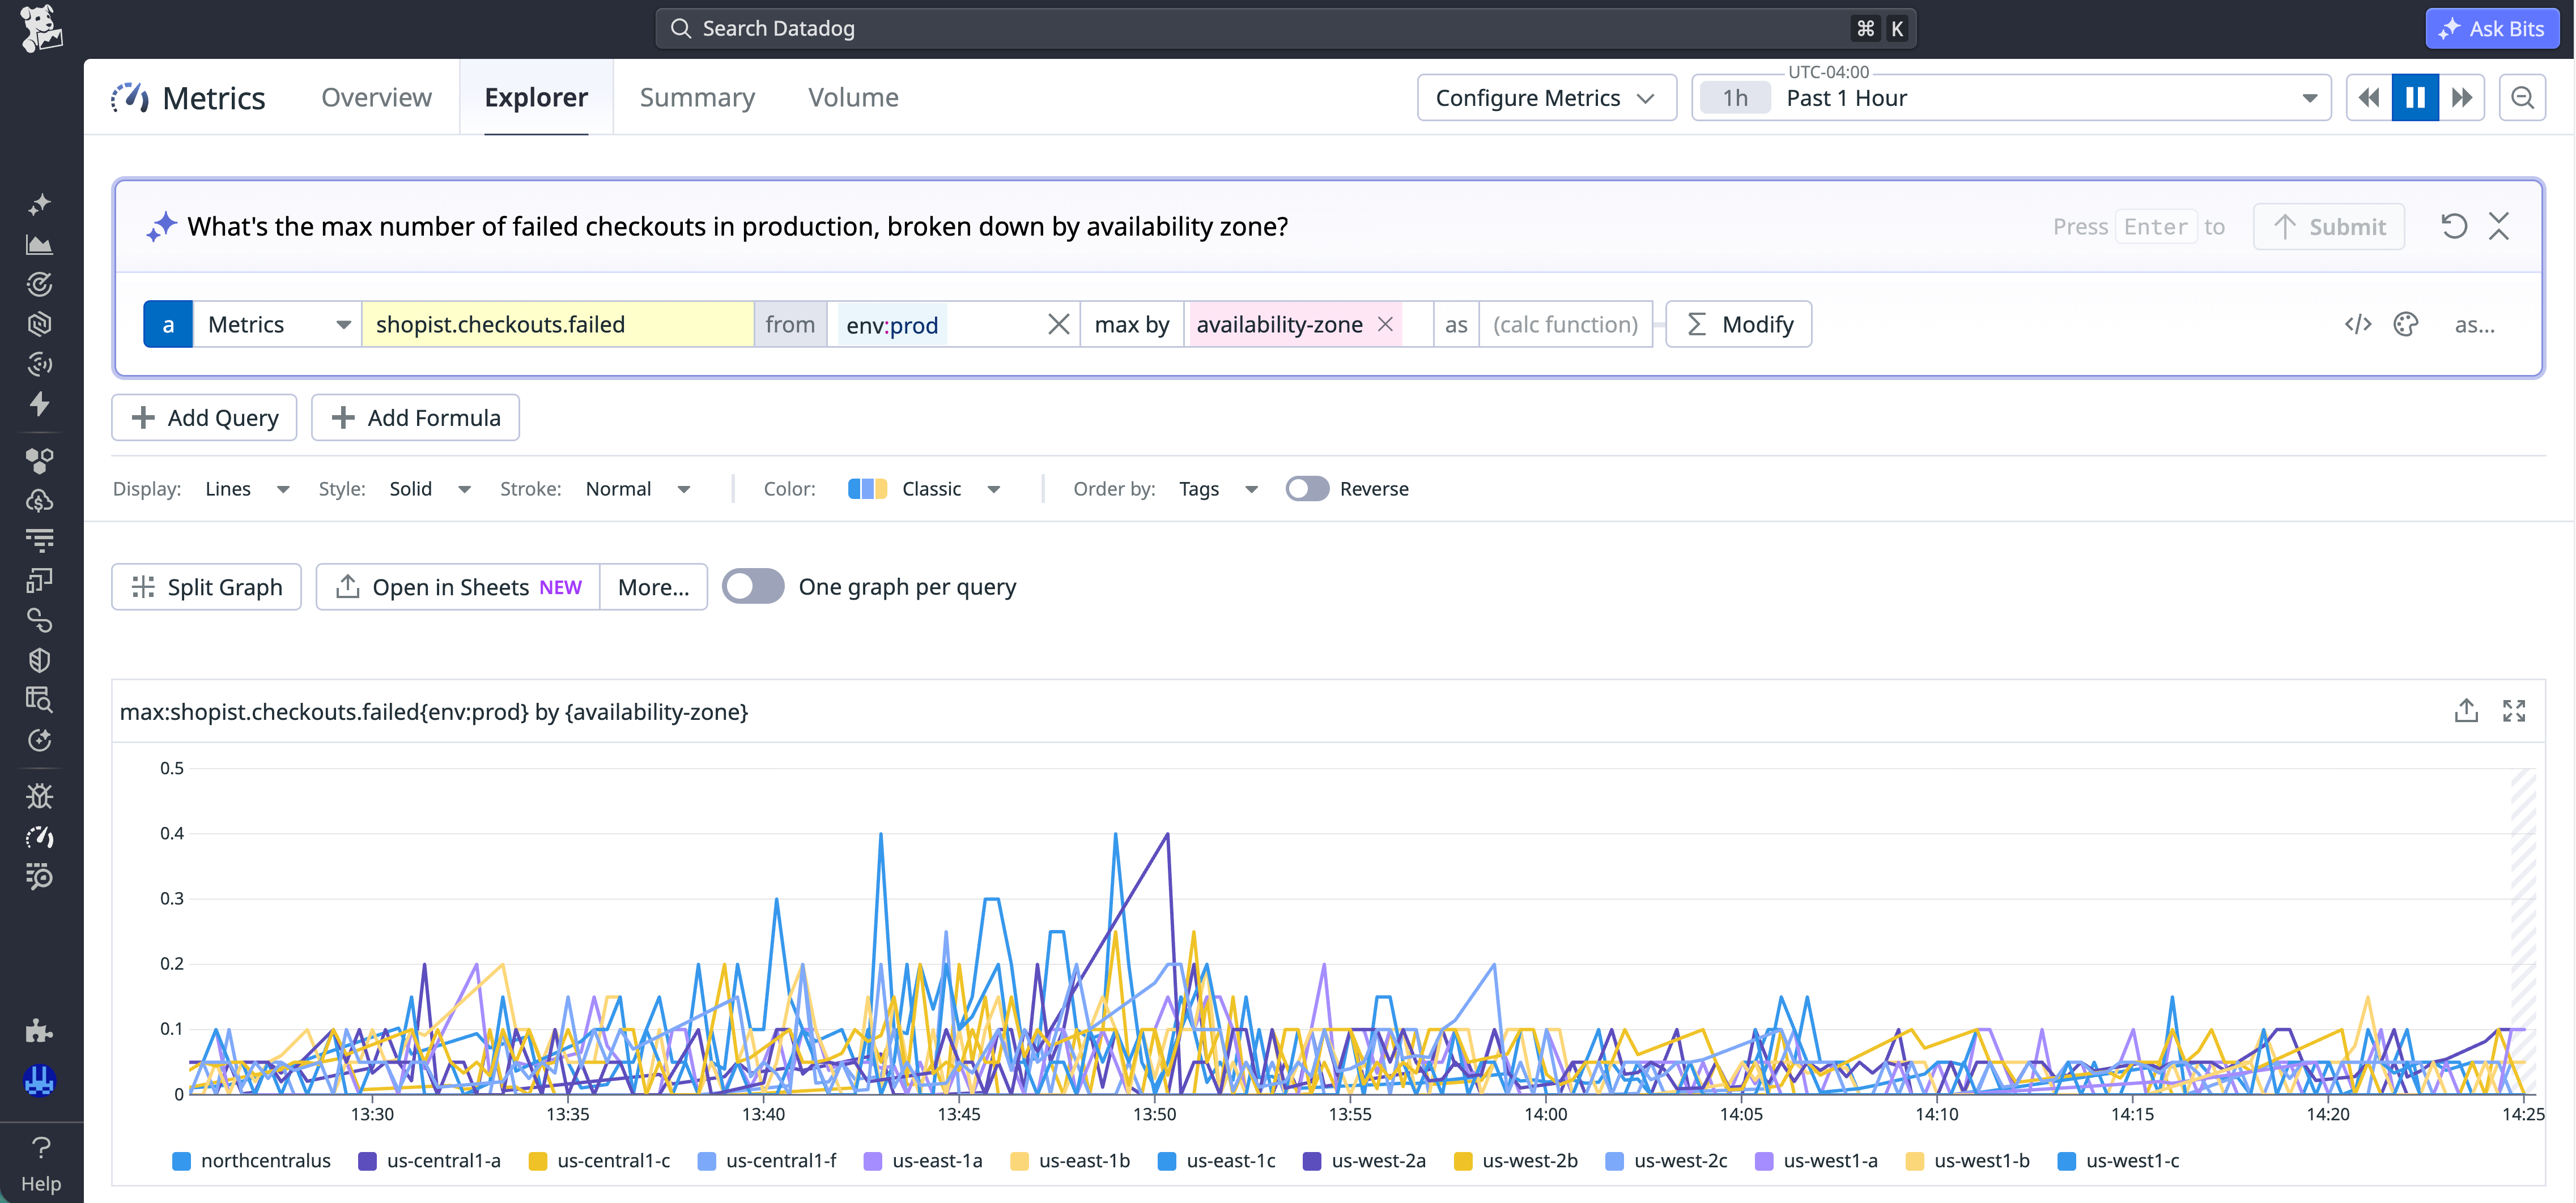Open the bug icon in sidebar

click(x=40, y=796)
